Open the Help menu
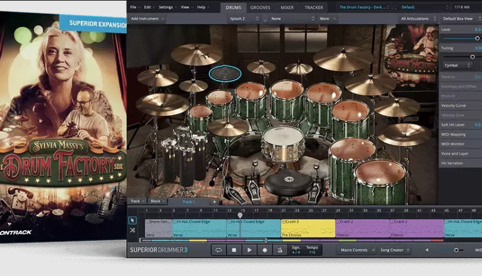 click(203, 7)
